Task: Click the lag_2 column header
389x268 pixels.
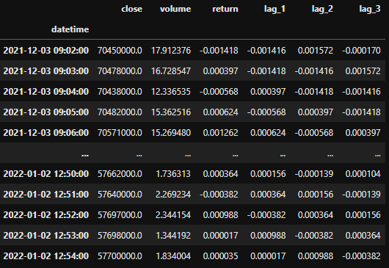Action: click(322, 10)
